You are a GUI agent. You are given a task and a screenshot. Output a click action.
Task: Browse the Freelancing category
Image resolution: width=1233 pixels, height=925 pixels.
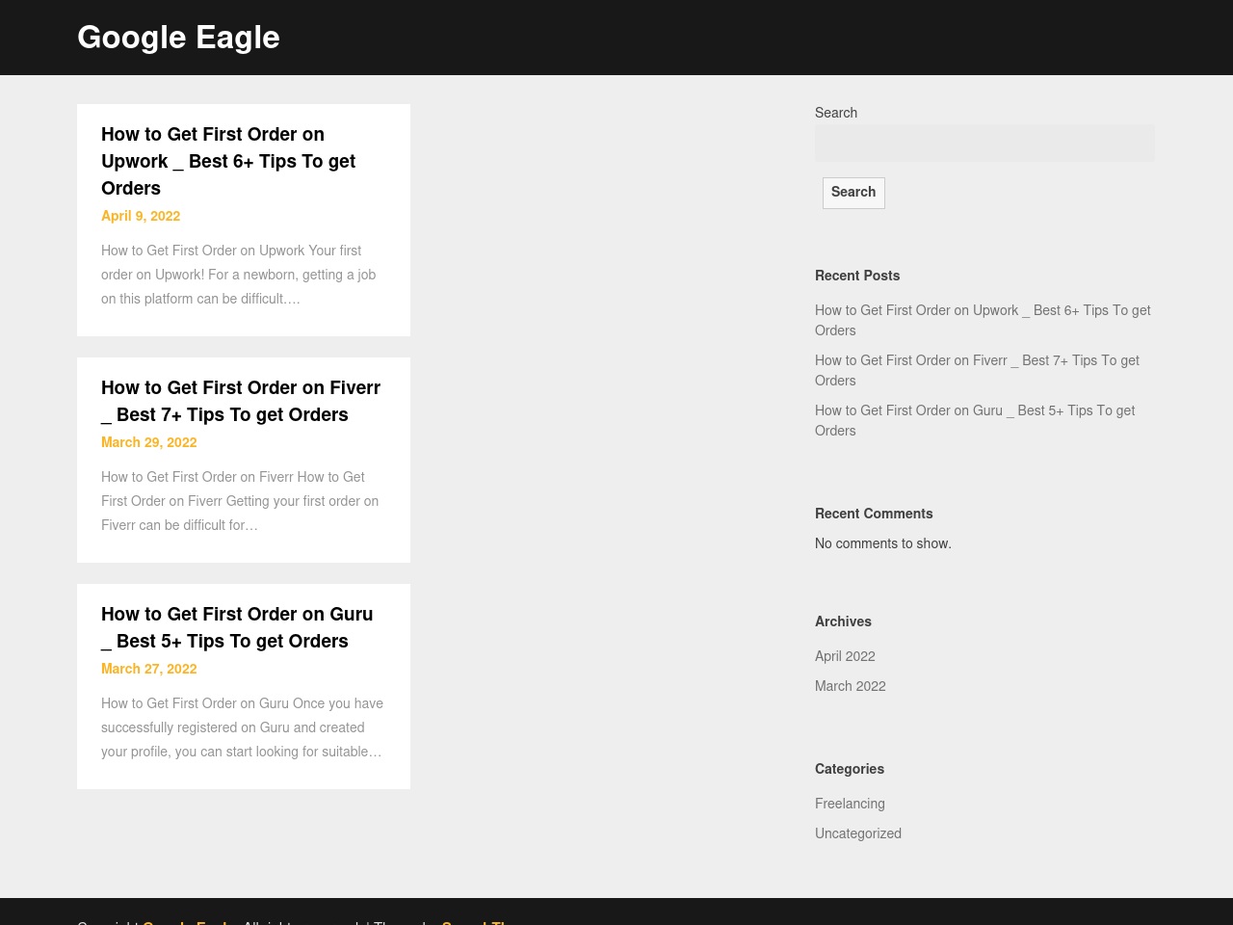coord(850,804)
